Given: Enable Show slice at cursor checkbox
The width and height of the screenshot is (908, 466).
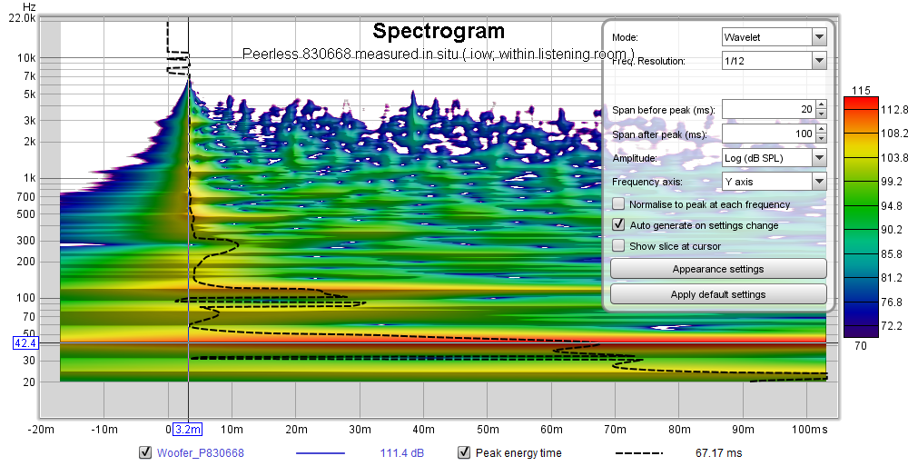Looking at the screenshot, I should 618,246.
